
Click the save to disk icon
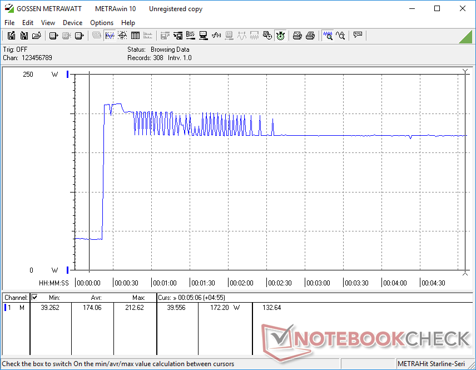[24, 36]
